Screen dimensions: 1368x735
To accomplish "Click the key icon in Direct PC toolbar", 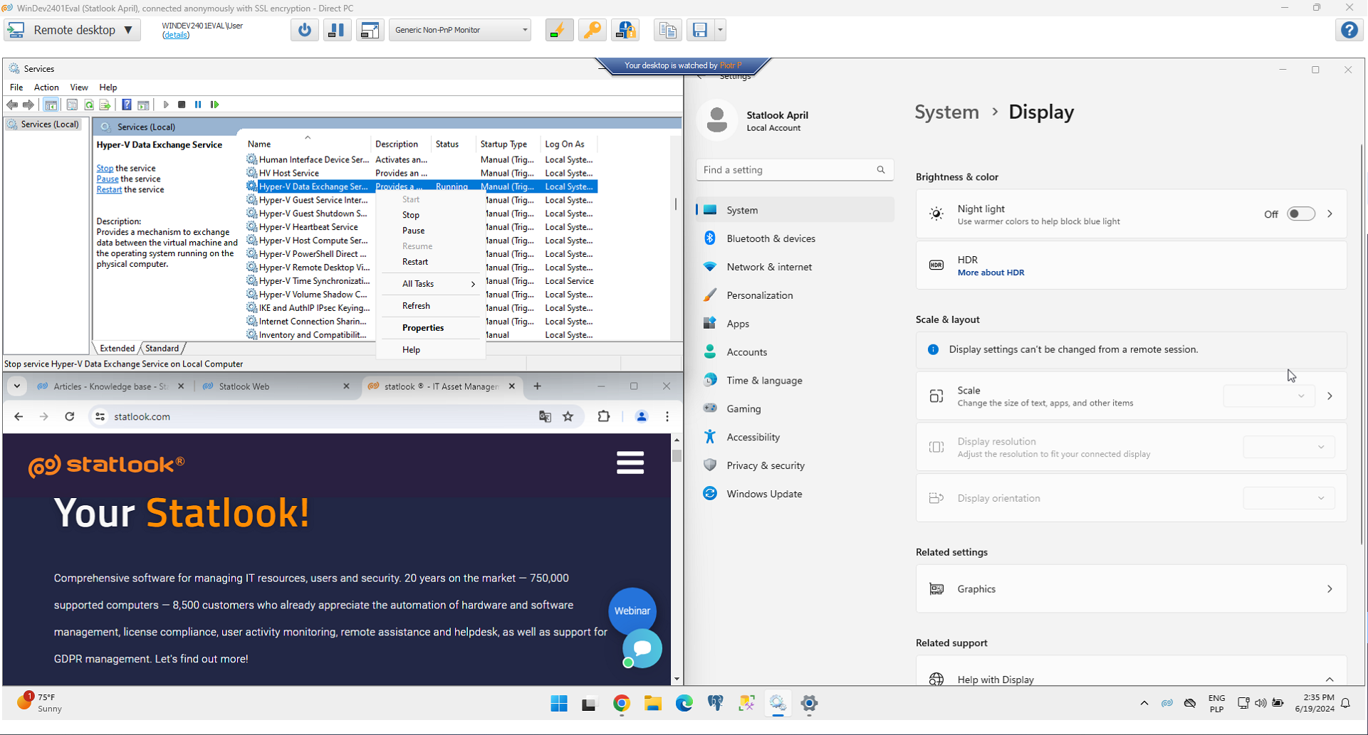I will (x=592, y=30).
